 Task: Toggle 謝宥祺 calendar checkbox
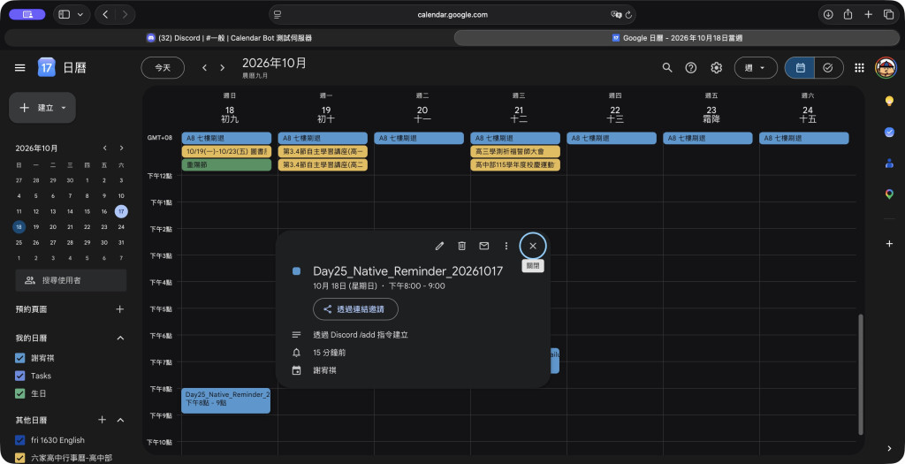tap(19, 359)
